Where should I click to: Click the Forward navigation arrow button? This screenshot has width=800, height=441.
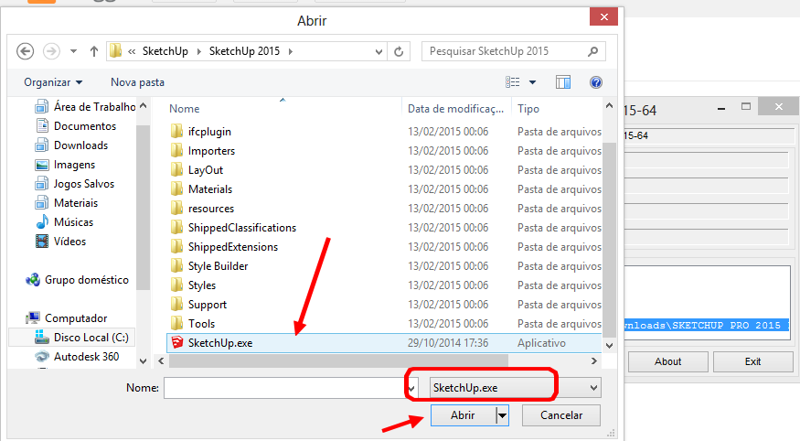tap(51, 51)
